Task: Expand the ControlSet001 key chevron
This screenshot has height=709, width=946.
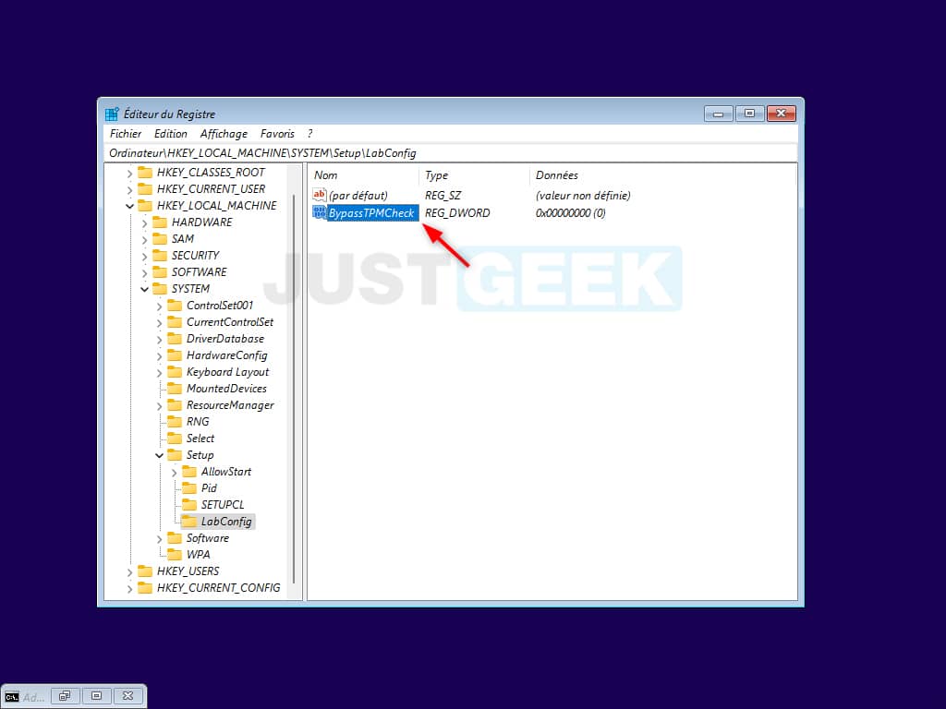Action: click(159, 306)
